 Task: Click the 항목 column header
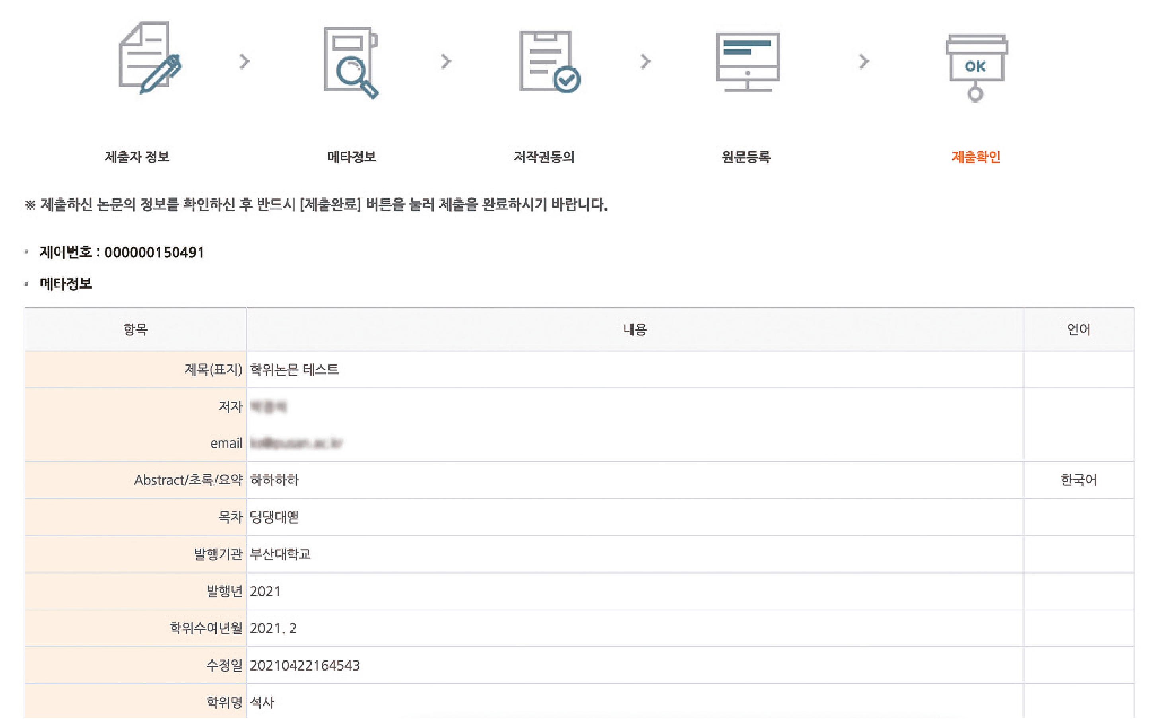[135, 329]
